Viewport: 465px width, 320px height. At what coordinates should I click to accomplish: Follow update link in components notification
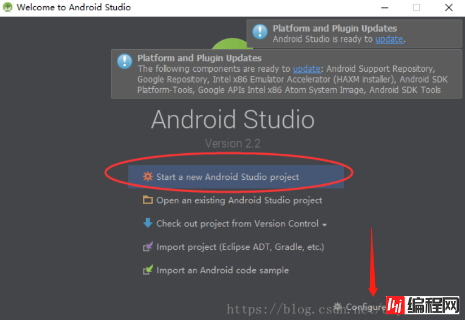point(306,68)
